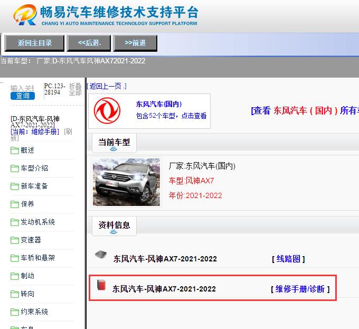
Task: Collapse all using 折叠全部
Action: pyautogui.click(x=75, y=89)
